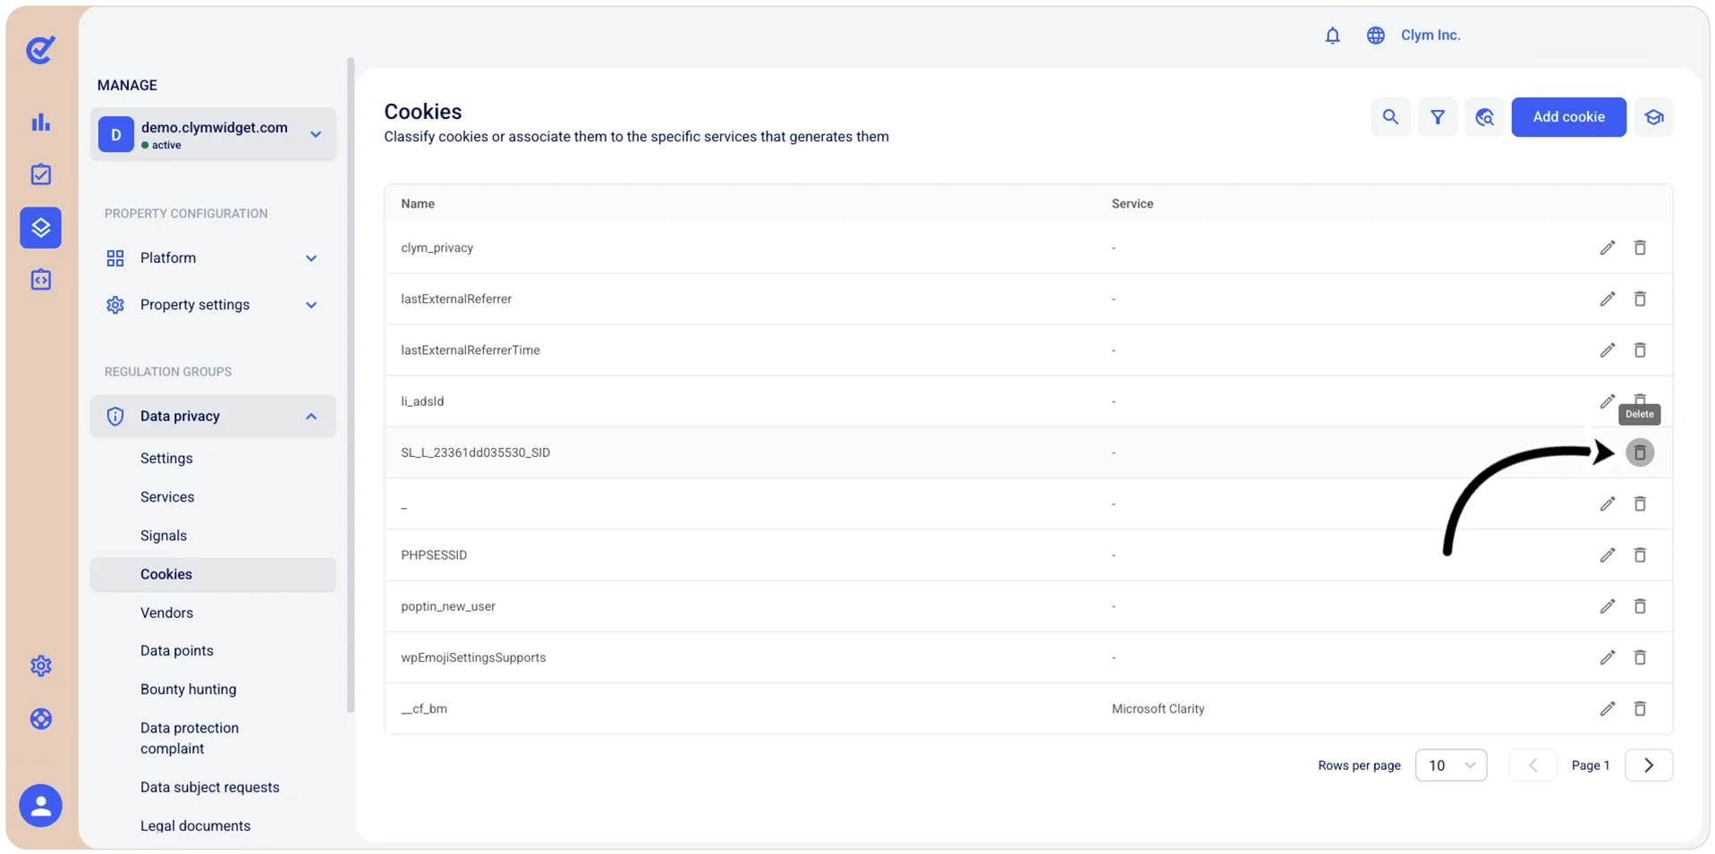Screen dimensions: 1715x854
Task: Open the user profile avatar
Action: point(40,806)
